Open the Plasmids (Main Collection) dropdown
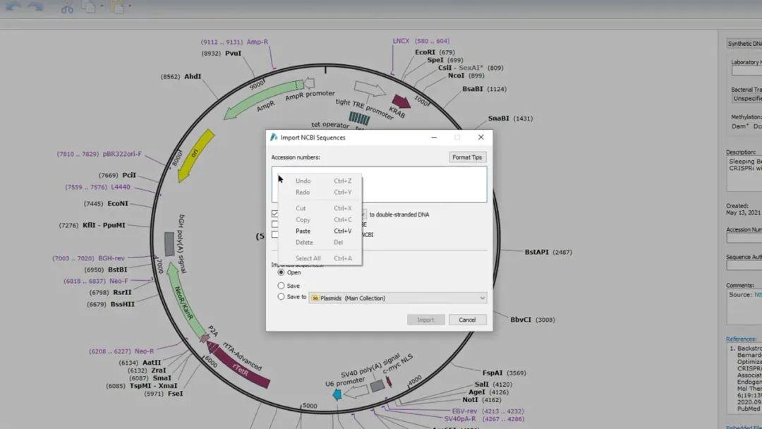762x429 pixels. (x=483, y=298)
